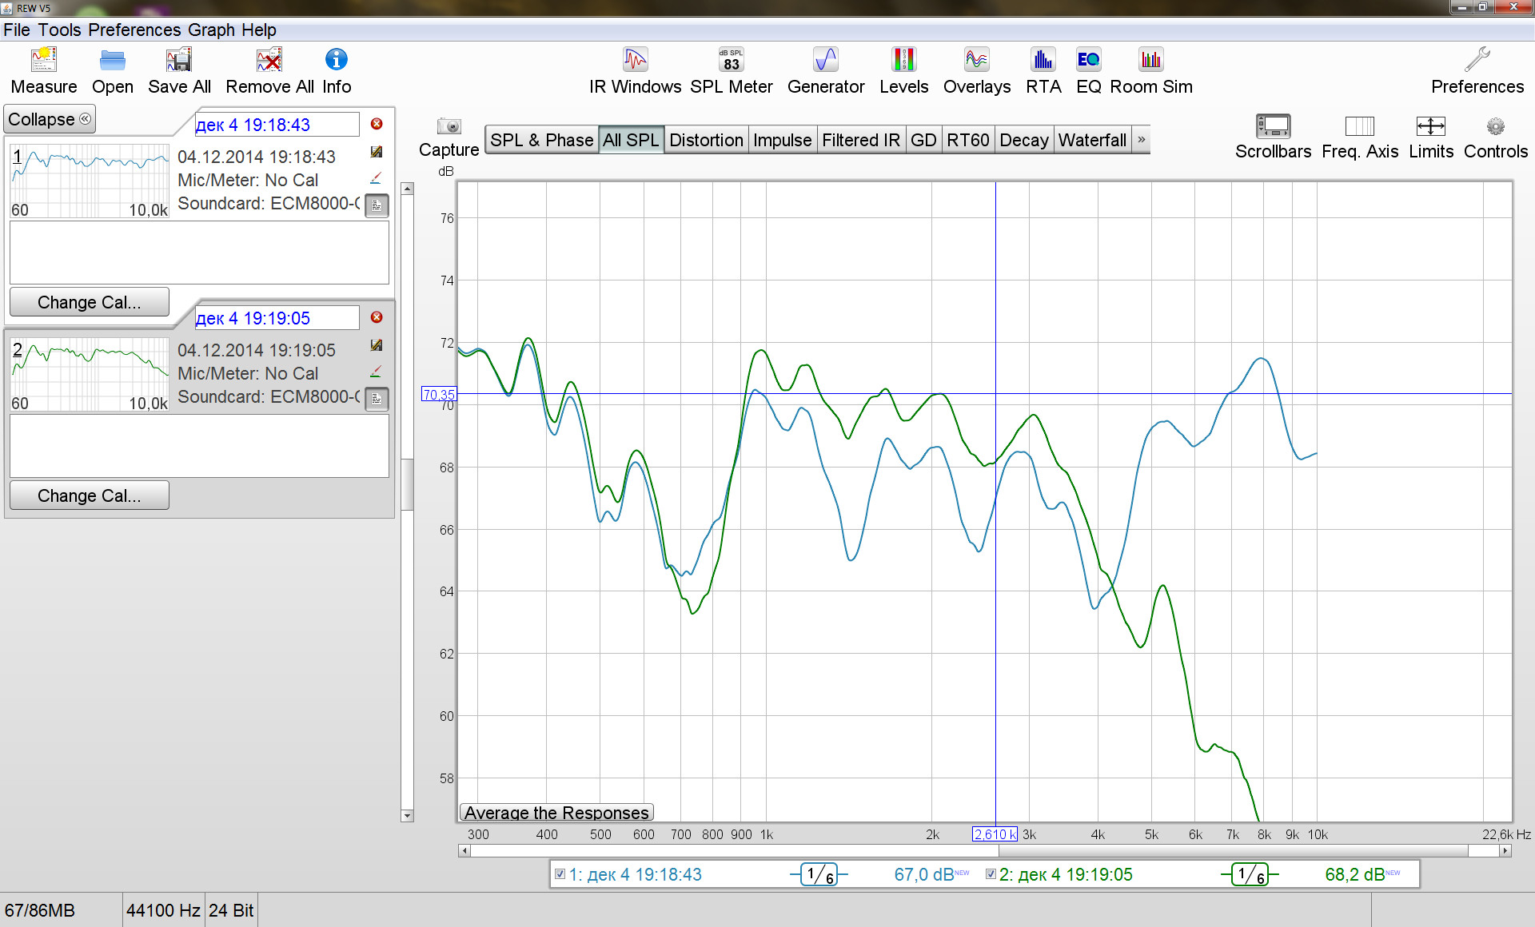
Task: Switch to the Waterfall tab
Action: pyautogui.click(x=1091, y=140)
